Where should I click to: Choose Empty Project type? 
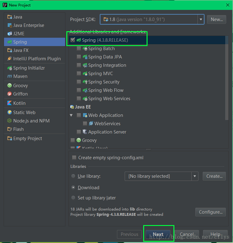[x=35, y=139]
